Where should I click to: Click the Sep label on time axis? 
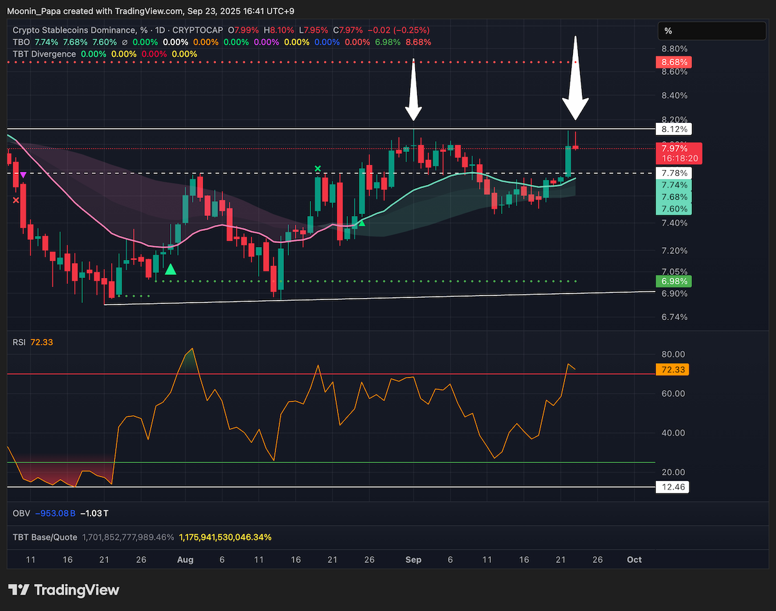tap(413, 560)
